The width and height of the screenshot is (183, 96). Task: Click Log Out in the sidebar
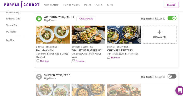point(10,40)
